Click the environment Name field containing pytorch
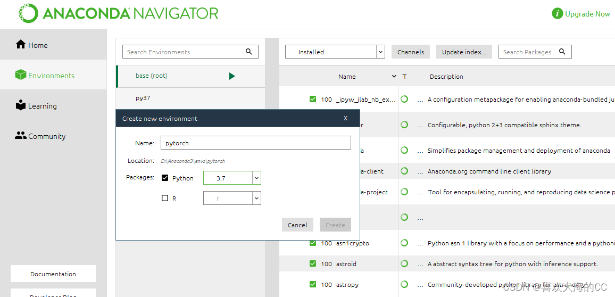Screen dimensions: 615x297 (256, 143)
